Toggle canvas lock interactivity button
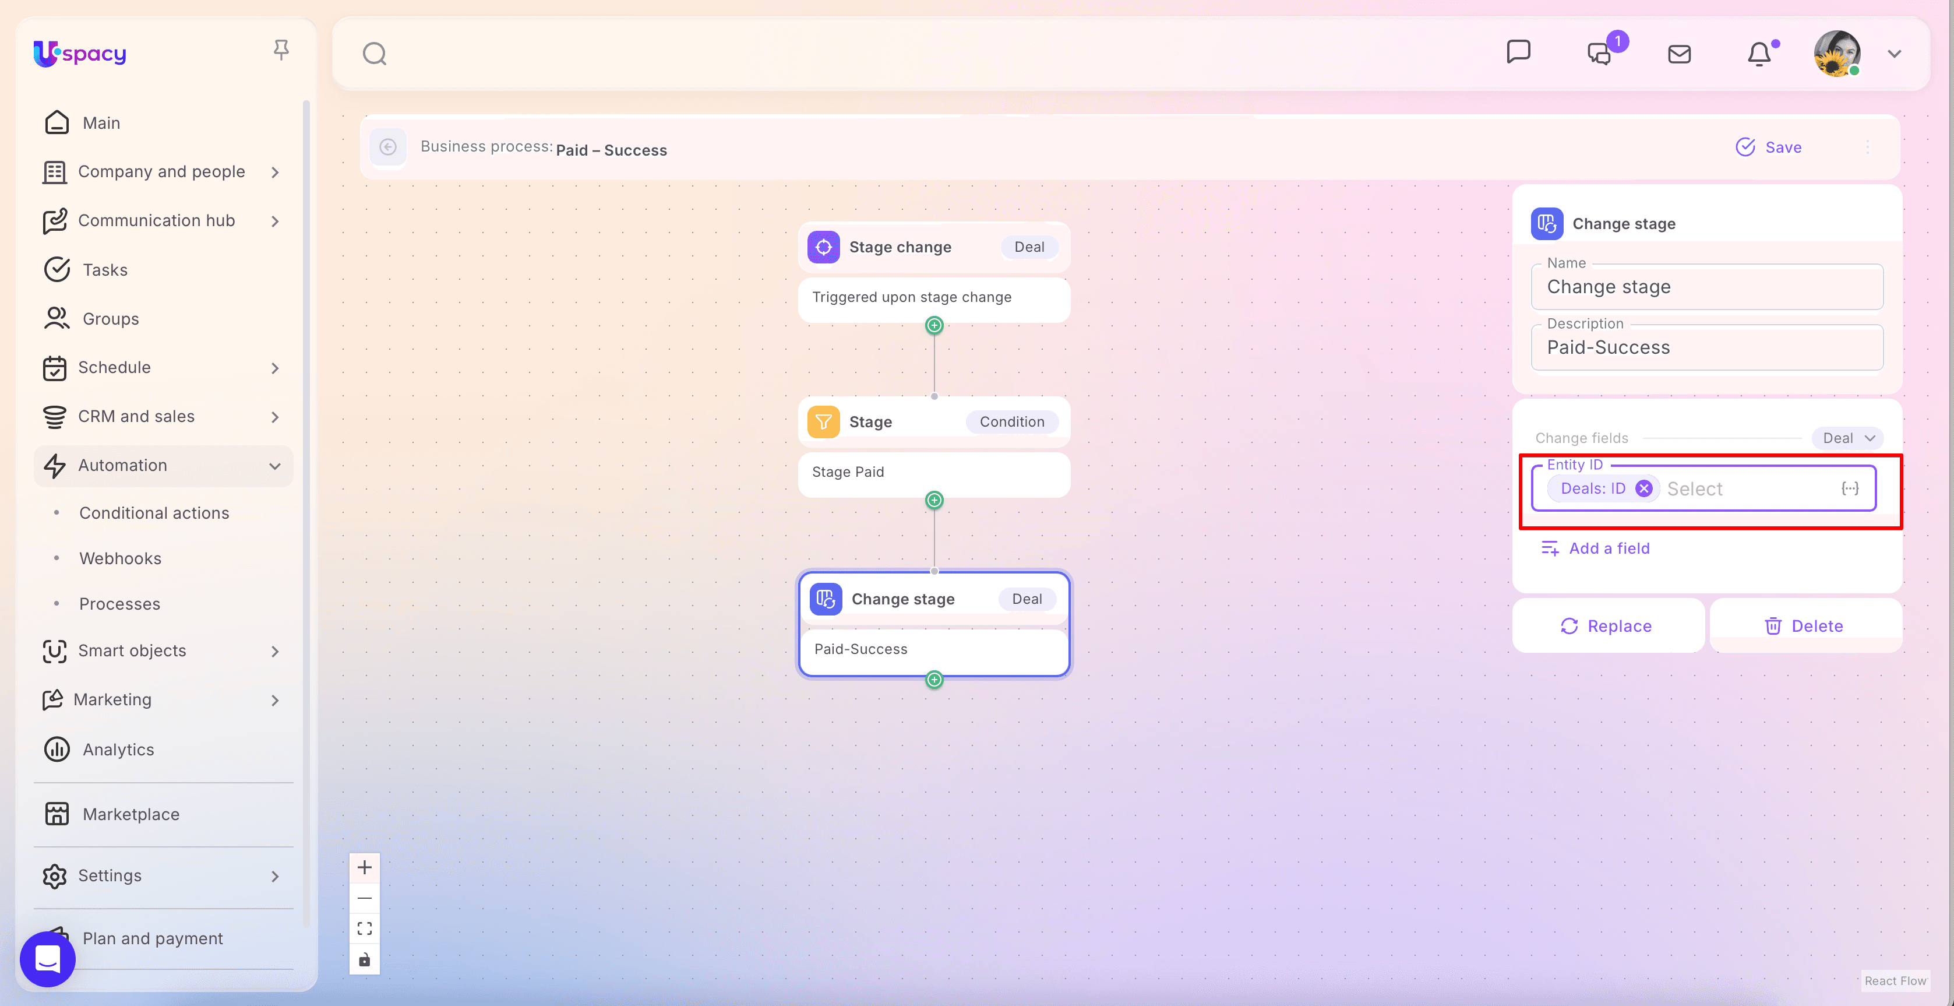The image size is (1954, 1006). (364, 960)
